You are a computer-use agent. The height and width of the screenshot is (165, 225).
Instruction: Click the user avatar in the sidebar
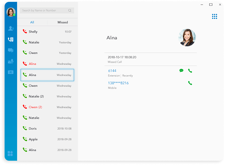click(11, 12)
